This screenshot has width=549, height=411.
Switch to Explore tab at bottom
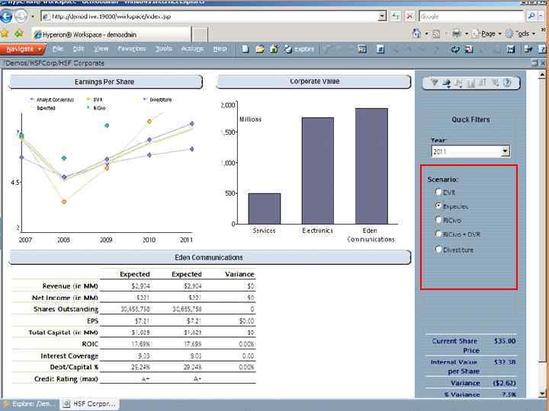coord(30,404)
